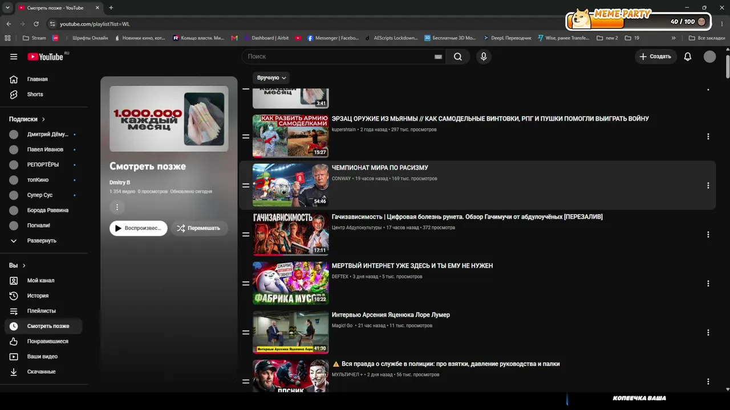Grab reorder handle of Гачизависимость video

pyautogui.click(x=246, y=235)
